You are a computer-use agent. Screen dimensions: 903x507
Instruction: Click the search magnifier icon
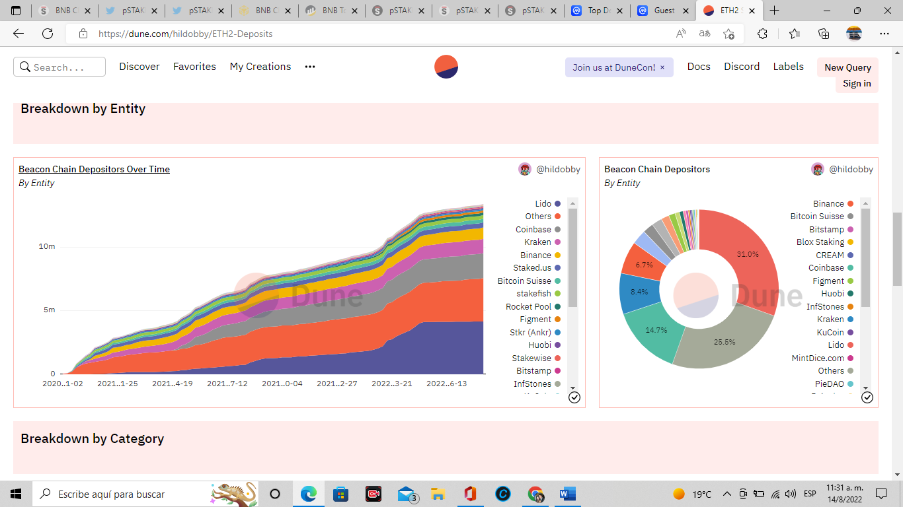[25, 67]
